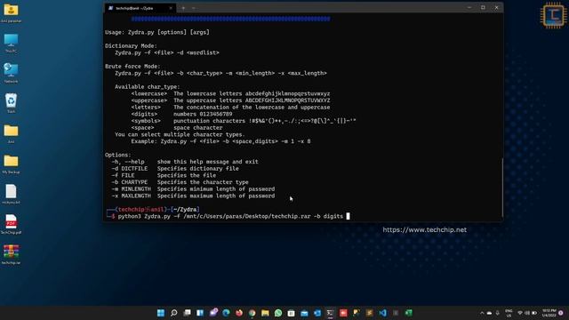Open the clock and date flyout
Image resolution: width=569 pixels, height=320 pixels.
pos(549,313)
